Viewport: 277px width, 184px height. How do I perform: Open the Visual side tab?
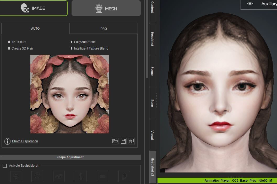(x=153, y=135)
